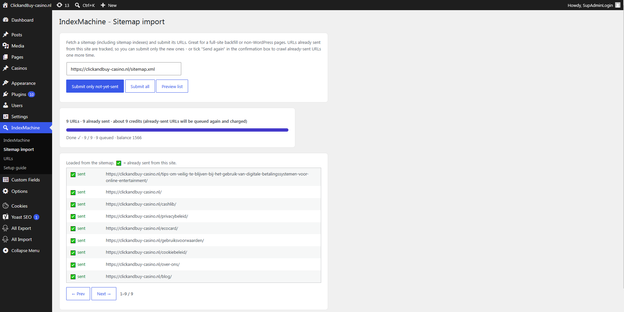This screenshot has height=312, width=624.
Task: Click the cookiebeleid URL text
Action: (x=146, y=252)
